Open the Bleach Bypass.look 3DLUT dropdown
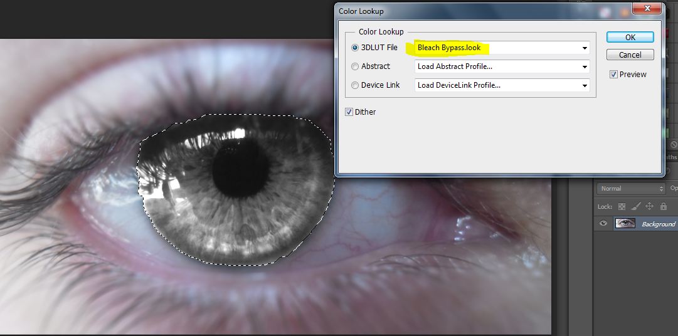The image size is (678, 336). point(502,48)
